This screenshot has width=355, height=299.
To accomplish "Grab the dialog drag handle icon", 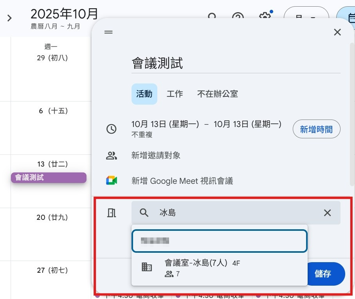I will (108, 32).
